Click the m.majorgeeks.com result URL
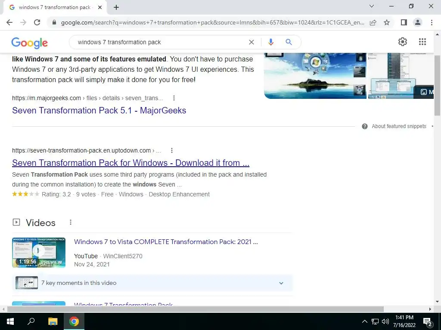Image resolution: width=441 pixels, height=330 pixels. [x=87, y=98]
